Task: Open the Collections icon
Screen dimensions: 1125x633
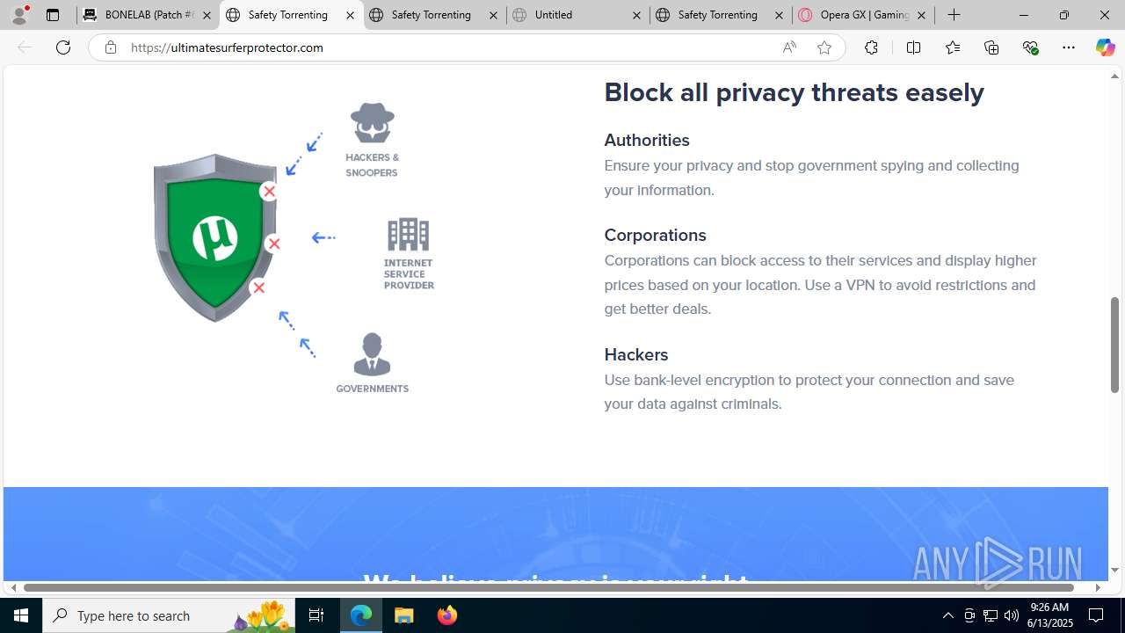Action: (x=991, y=47)
